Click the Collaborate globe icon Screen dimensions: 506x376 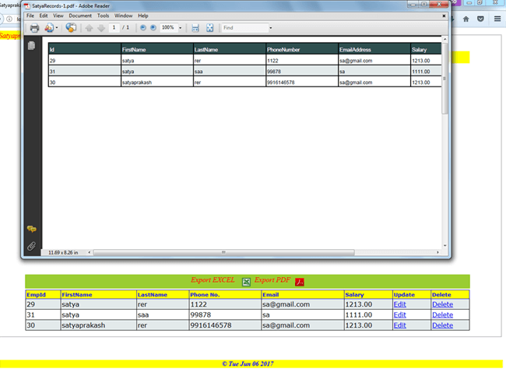(x=71, y=28)
